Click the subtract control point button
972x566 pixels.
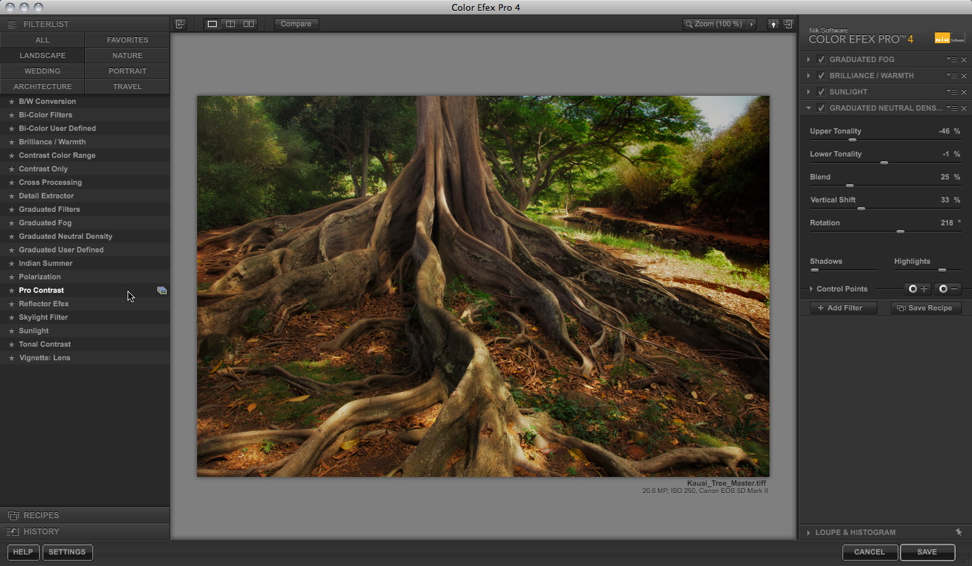click(x=948, y=289)
